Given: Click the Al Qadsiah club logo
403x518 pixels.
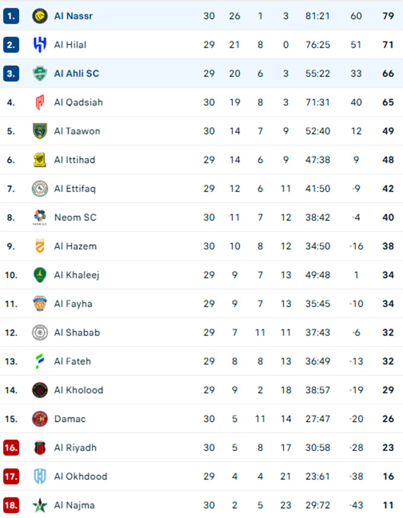Looking at the screenshot, I should coord(40,103).
